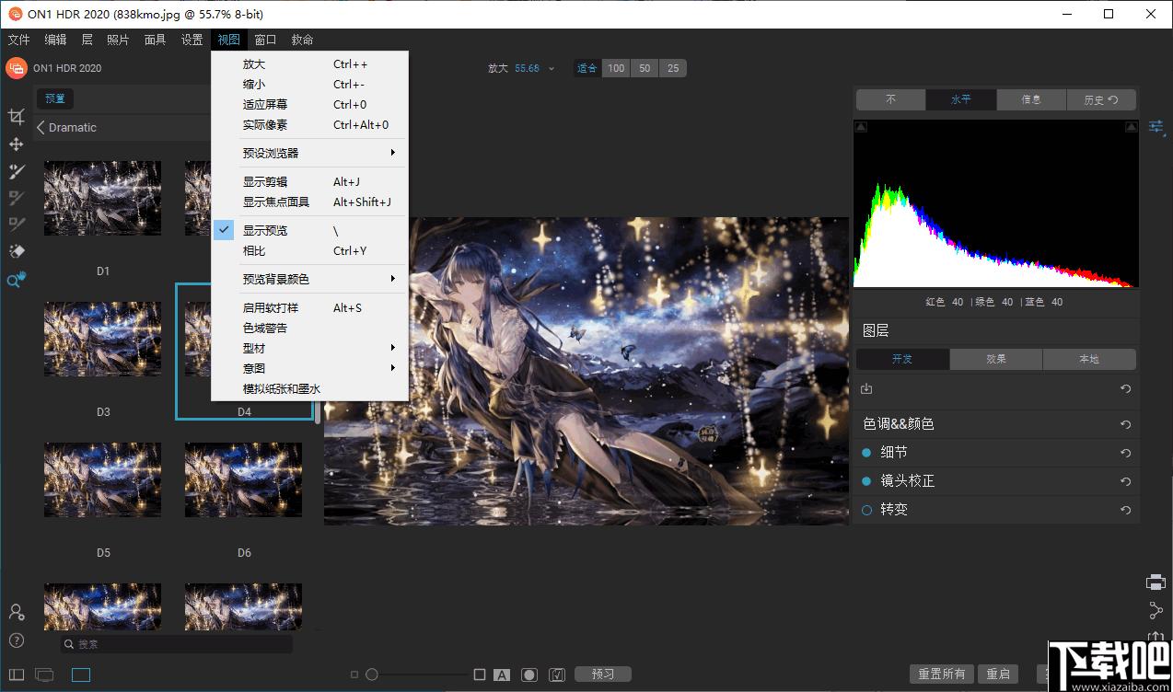Select the zoom and hand view tool
The width and height of the screenshot is (1173, 692).
16,280
